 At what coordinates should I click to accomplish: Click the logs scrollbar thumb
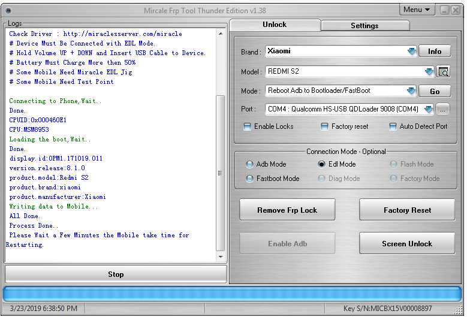click(221, 173)
